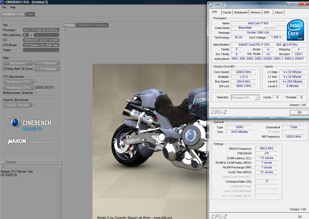The width and height of the screenshot is (309, 219).
Task: Click the Console panel grip handle
Action: (3, 167)
